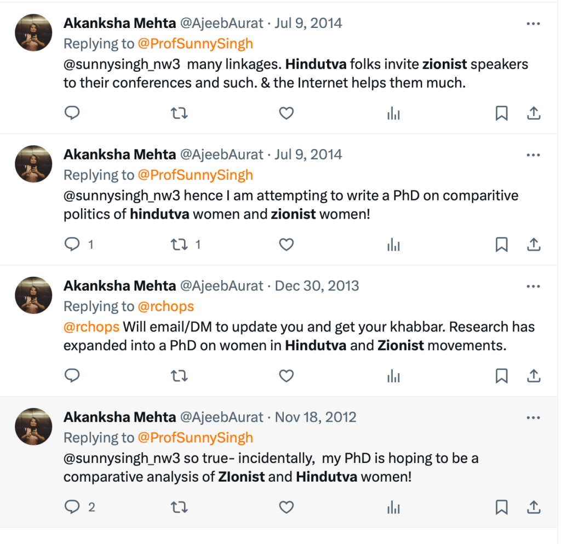Reply to the 'comparitive politics' PhD tweet
Image resolution: width=561 pixels, height=544 pixels.
72,244
